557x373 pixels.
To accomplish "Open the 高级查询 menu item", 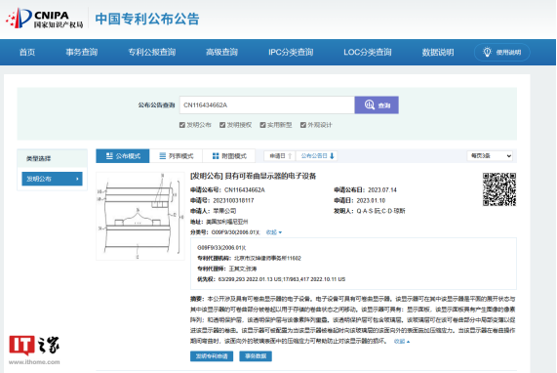I will pyautogui.click(x=221, y=53).
